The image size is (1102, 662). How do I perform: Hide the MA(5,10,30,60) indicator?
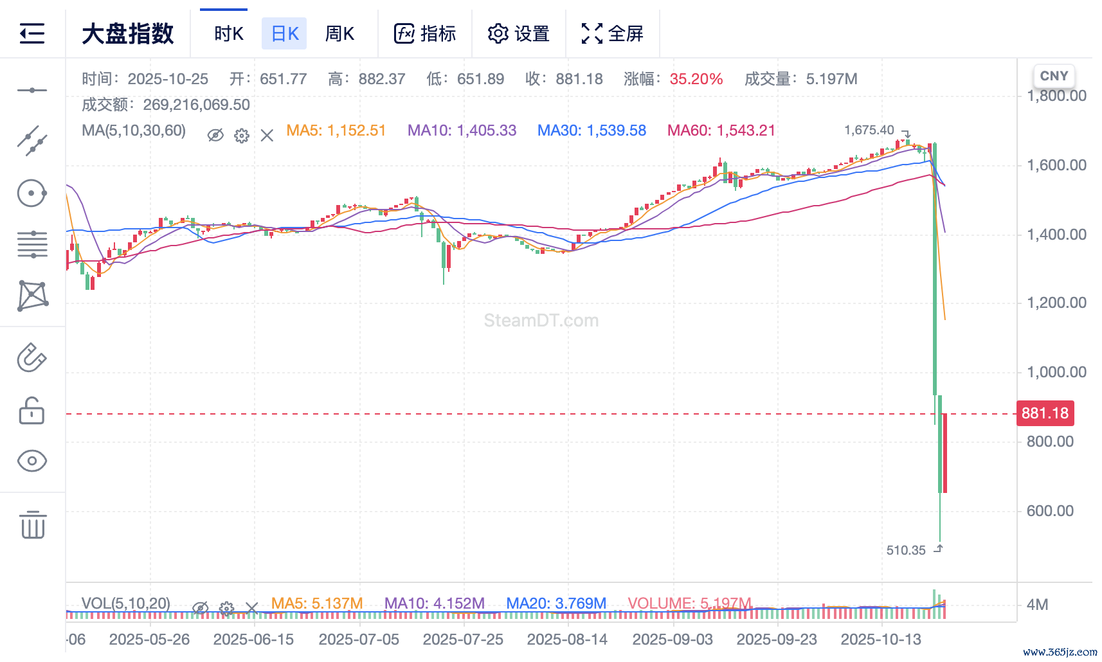215,135
